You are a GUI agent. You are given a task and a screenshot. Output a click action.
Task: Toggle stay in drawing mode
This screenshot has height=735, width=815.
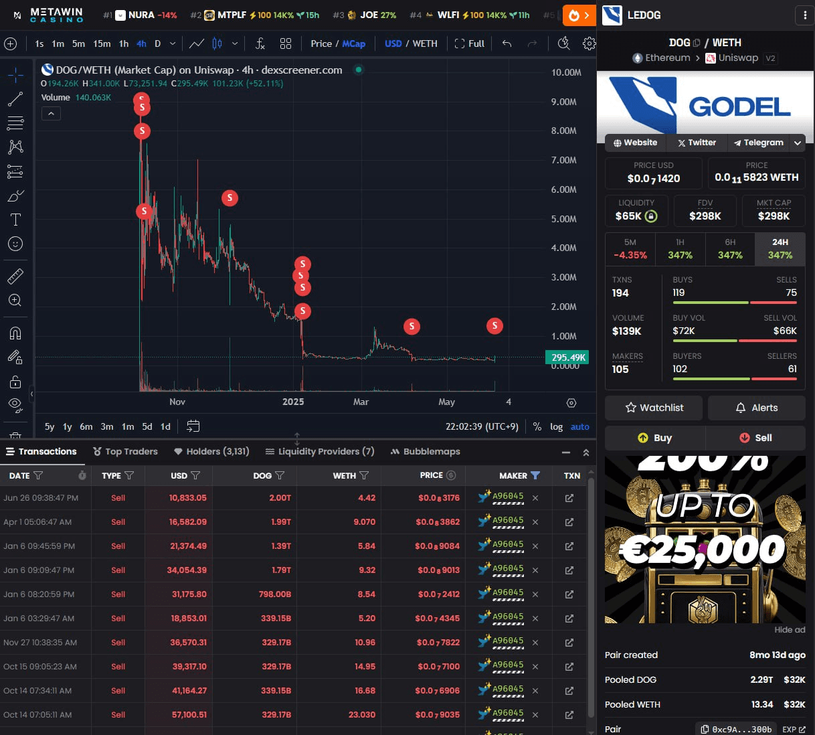[15, 357]
